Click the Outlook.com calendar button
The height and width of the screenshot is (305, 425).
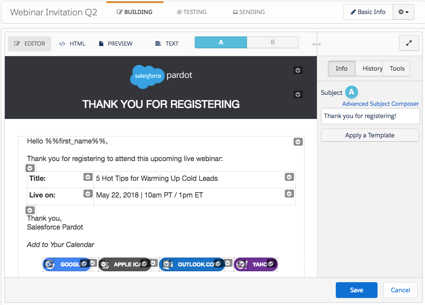coord(192,264)
